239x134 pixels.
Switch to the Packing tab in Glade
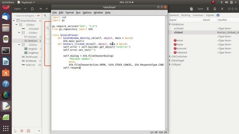coord(186,15)
